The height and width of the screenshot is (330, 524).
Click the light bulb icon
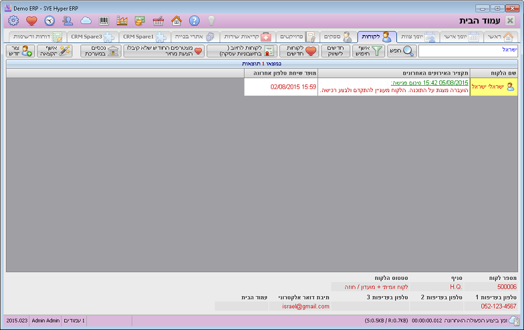point(211,21)
